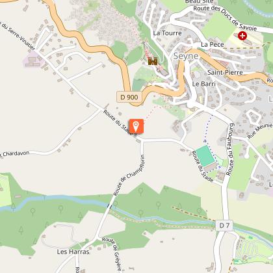Click the D 900 road shield
Viewport: 273px width, 273px height.
tap(129, 97)
